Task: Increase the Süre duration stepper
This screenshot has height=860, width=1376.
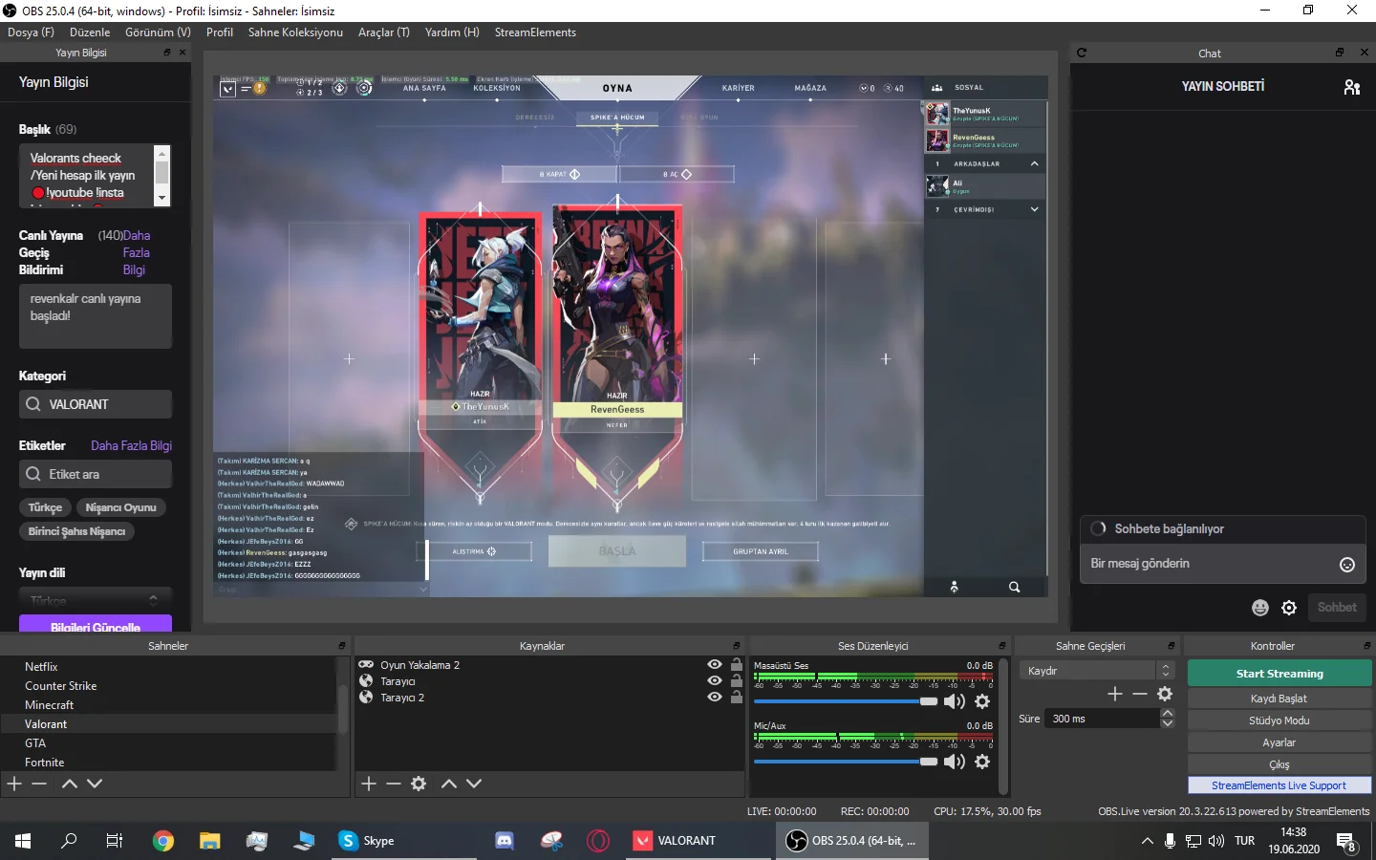Action: pos(1168,713)
